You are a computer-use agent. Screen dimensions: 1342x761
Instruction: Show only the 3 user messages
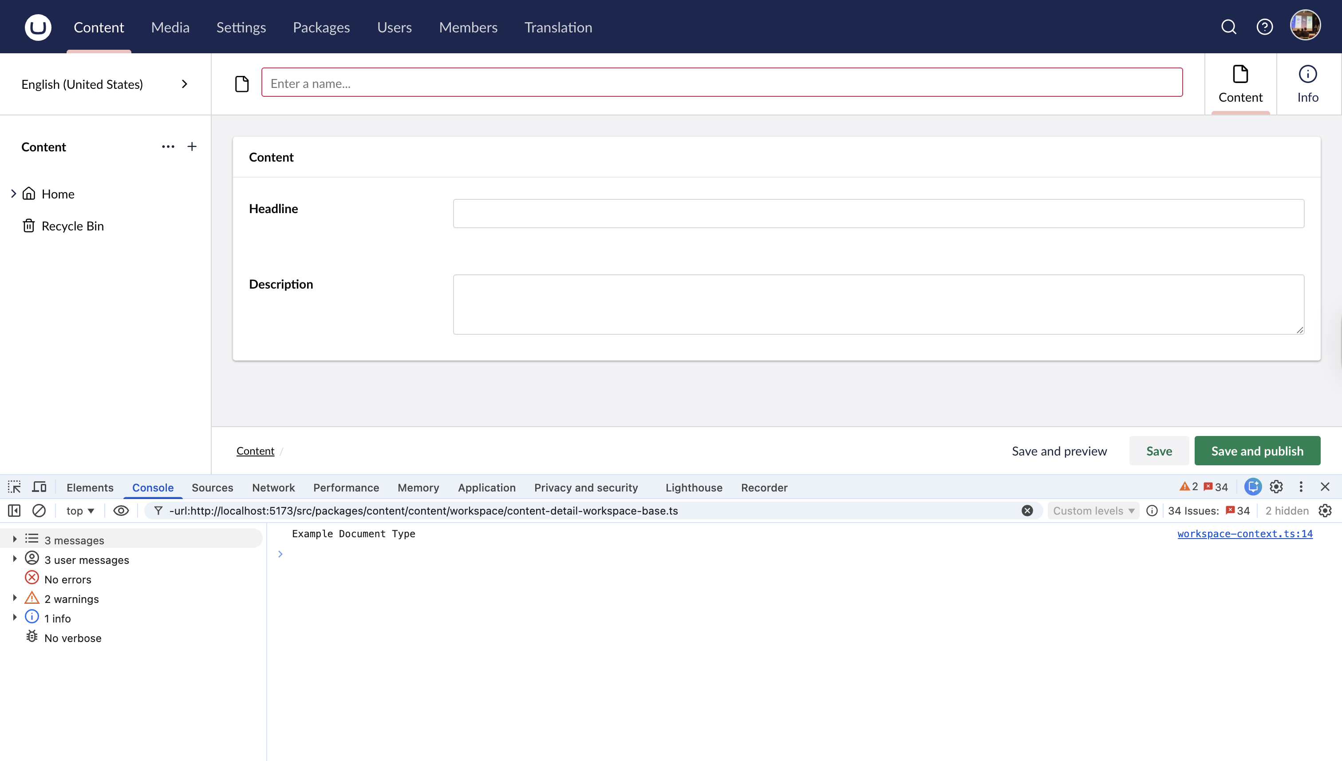[x=86, y=559]
